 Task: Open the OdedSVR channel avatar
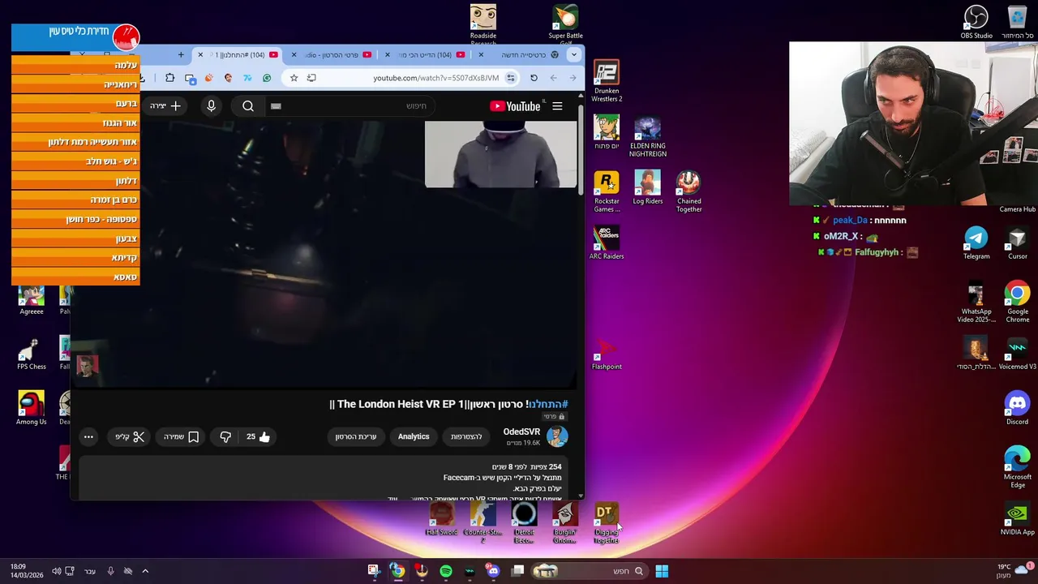coord(557,436)
